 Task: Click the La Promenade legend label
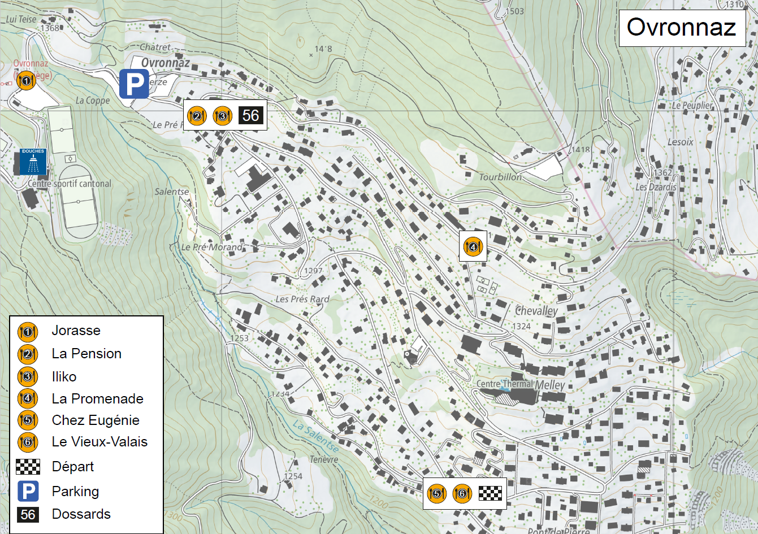pyautogui.click(x=97, y=398)
